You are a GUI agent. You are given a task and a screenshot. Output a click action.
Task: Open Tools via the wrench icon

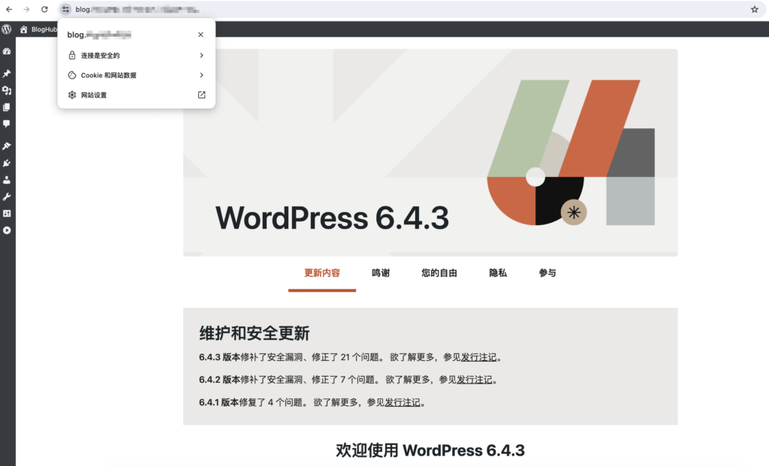click(7, 197)
